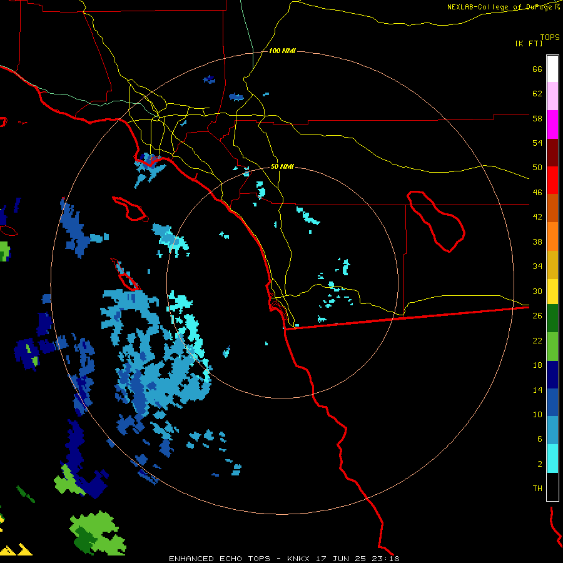Click the legend value "42"
This screenshot has height=563, width=563.
(x=537, y=217)
